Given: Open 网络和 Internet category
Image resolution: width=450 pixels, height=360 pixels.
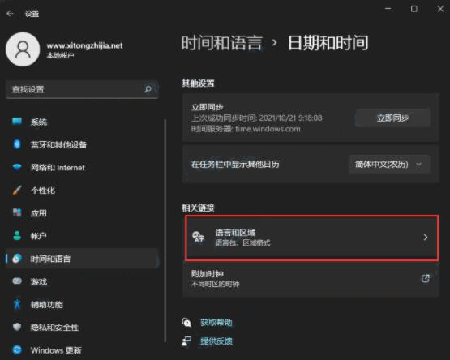Looking at the screenshot, I should coord(82,167).
